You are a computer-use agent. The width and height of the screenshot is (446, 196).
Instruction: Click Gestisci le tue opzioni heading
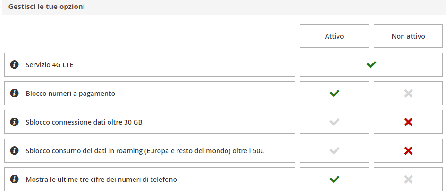[x=46, y=7]
